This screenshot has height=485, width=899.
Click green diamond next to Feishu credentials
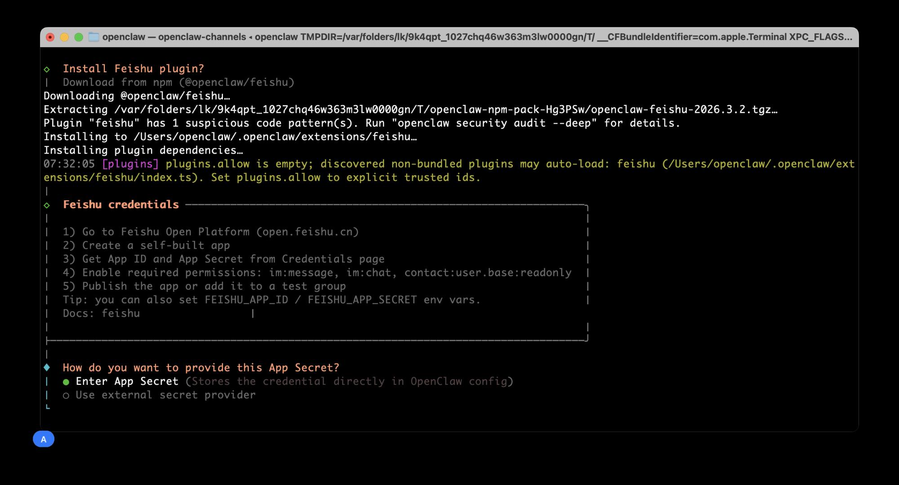pyautogui.click(x=47, y=205)
